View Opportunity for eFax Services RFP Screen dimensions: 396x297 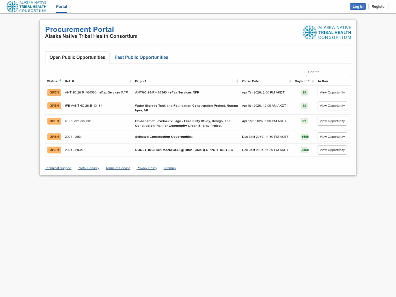click(x=332, y=92)
